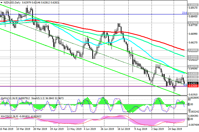The height and width of the screenshot is (132, 199).
Task: Click the 0.67900 price level label
Action: tap(193, 23)
